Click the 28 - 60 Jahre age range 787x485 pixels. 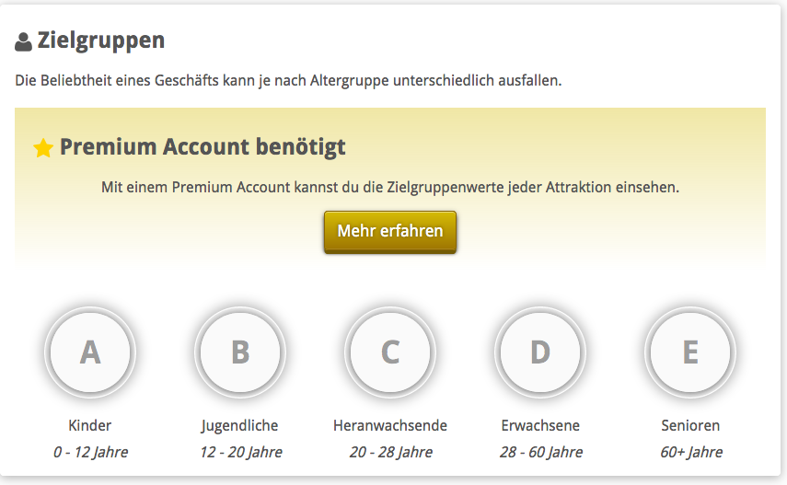(x=540, y=452)
